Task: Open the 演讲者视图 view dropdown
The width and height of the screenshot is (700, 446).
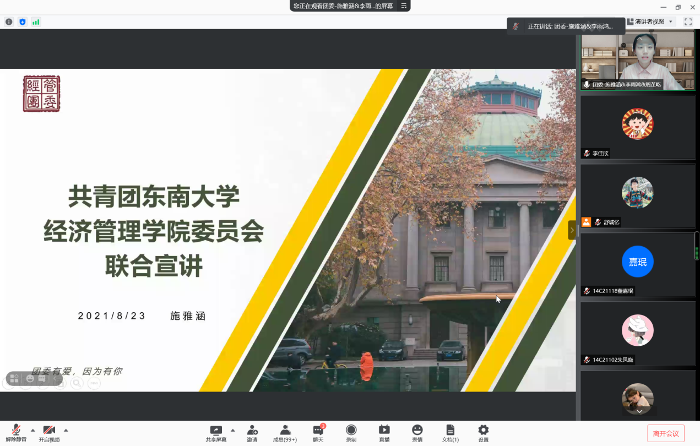Action: point(650,22)
